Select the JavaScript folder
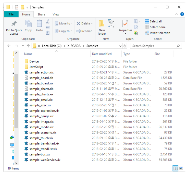 pos(34,67)
